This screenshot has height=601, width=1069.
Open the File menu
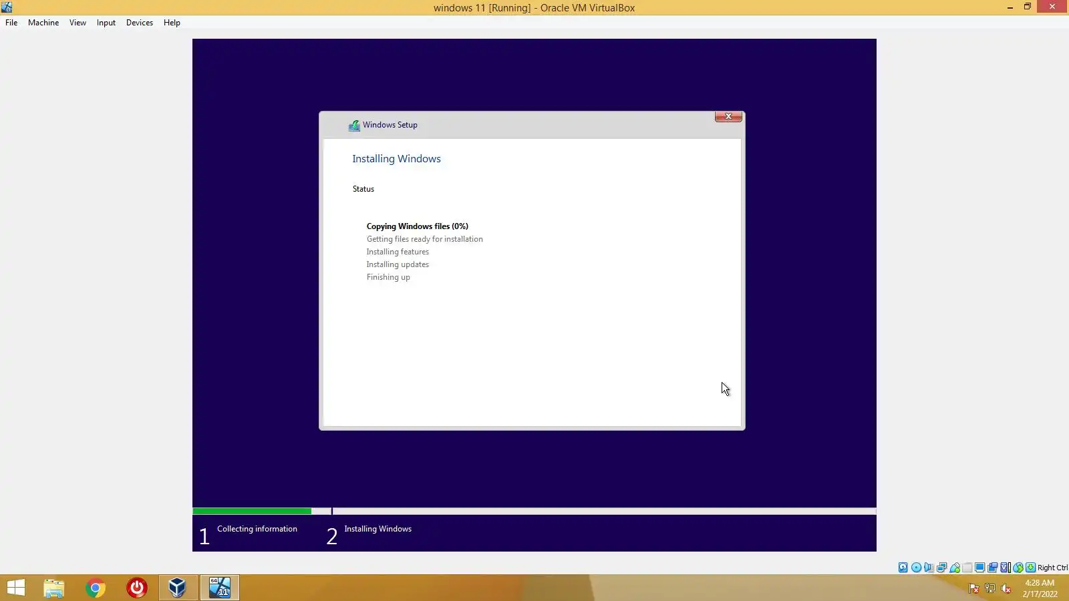click(11, 23)
